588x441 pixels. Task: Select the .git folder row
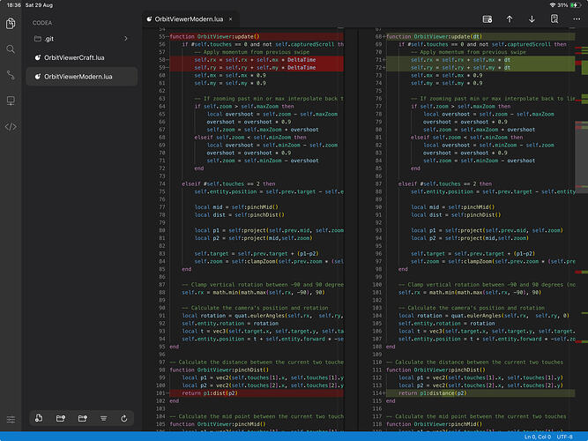click(x=81, y=38)
